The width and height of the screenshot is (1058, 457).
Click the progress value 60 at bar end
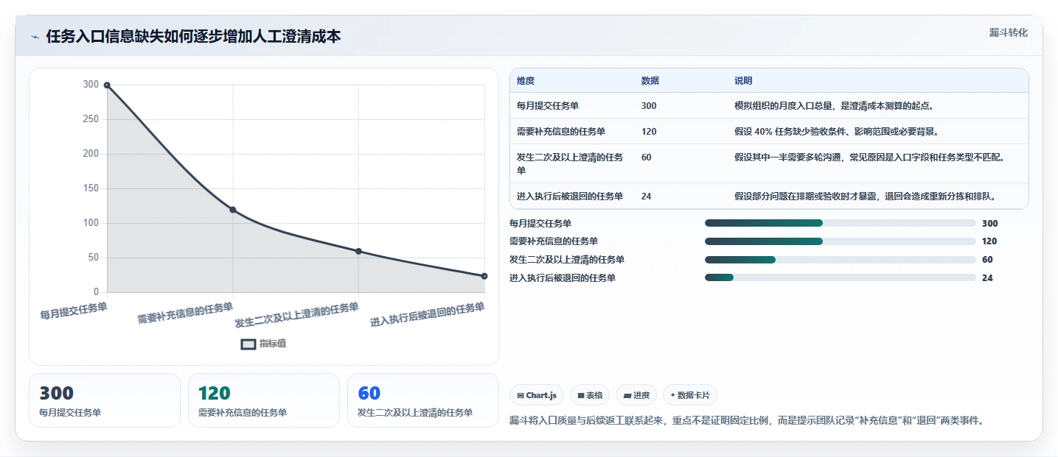(x=987, y=259)
